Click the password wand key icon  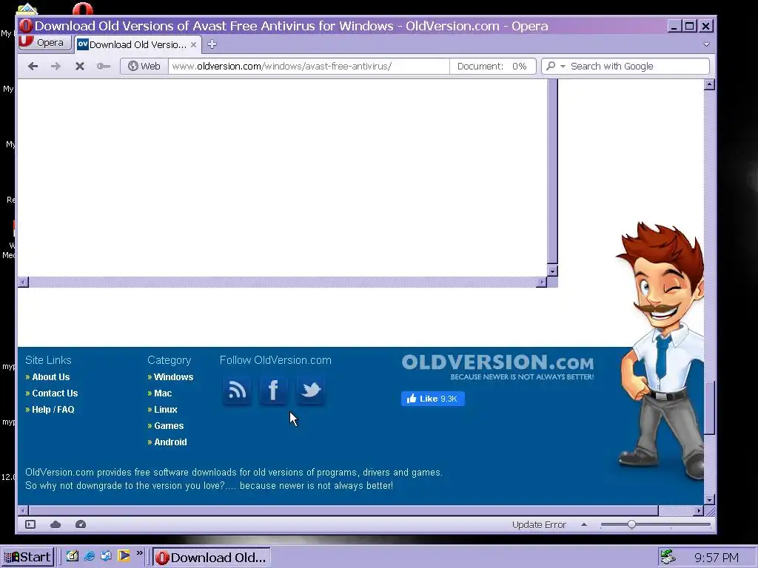[x=104, y=66]
